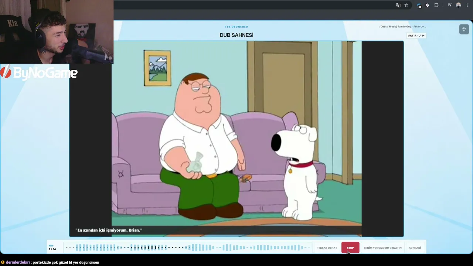This screenshot has height=266, width=473.
Task: Click the SATIR 1 / 14 indicator
Action: (x=416, y=35)
